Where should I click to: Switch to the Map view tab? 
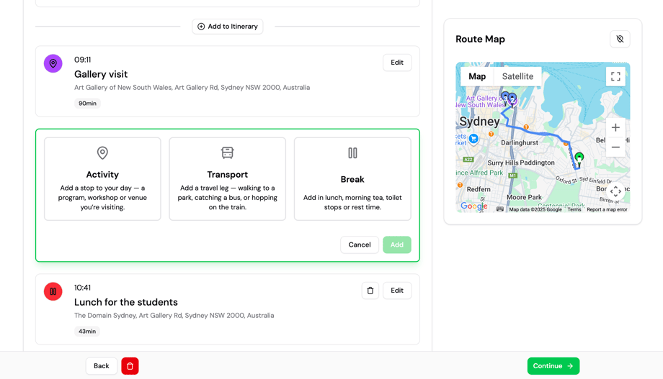[477, 76]
